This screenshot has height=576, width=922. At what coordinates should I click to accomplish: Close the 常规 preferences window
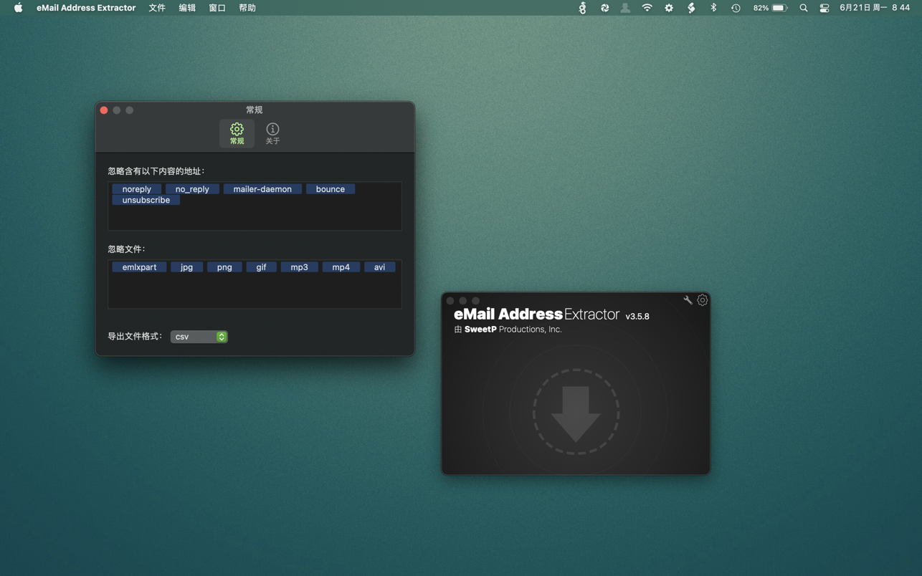point(104,110)
